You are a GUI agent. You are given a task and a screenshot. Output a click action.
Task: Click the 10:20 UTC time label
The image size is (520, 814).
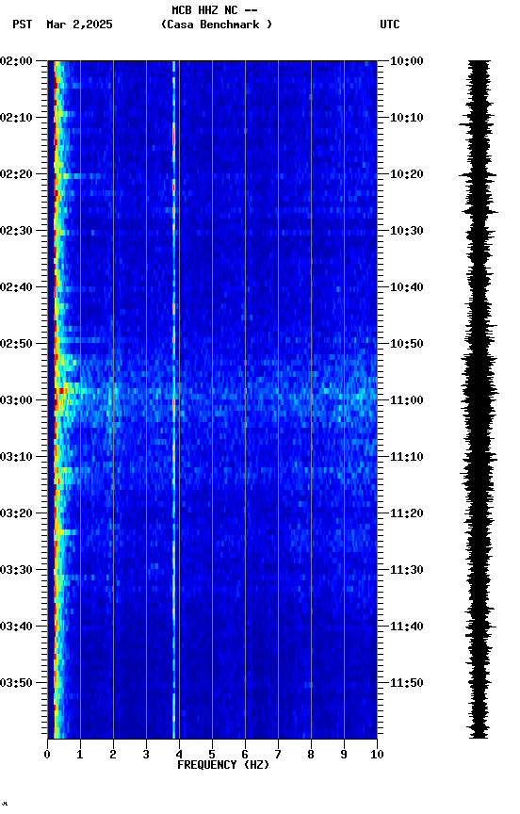tap(407, 174)
